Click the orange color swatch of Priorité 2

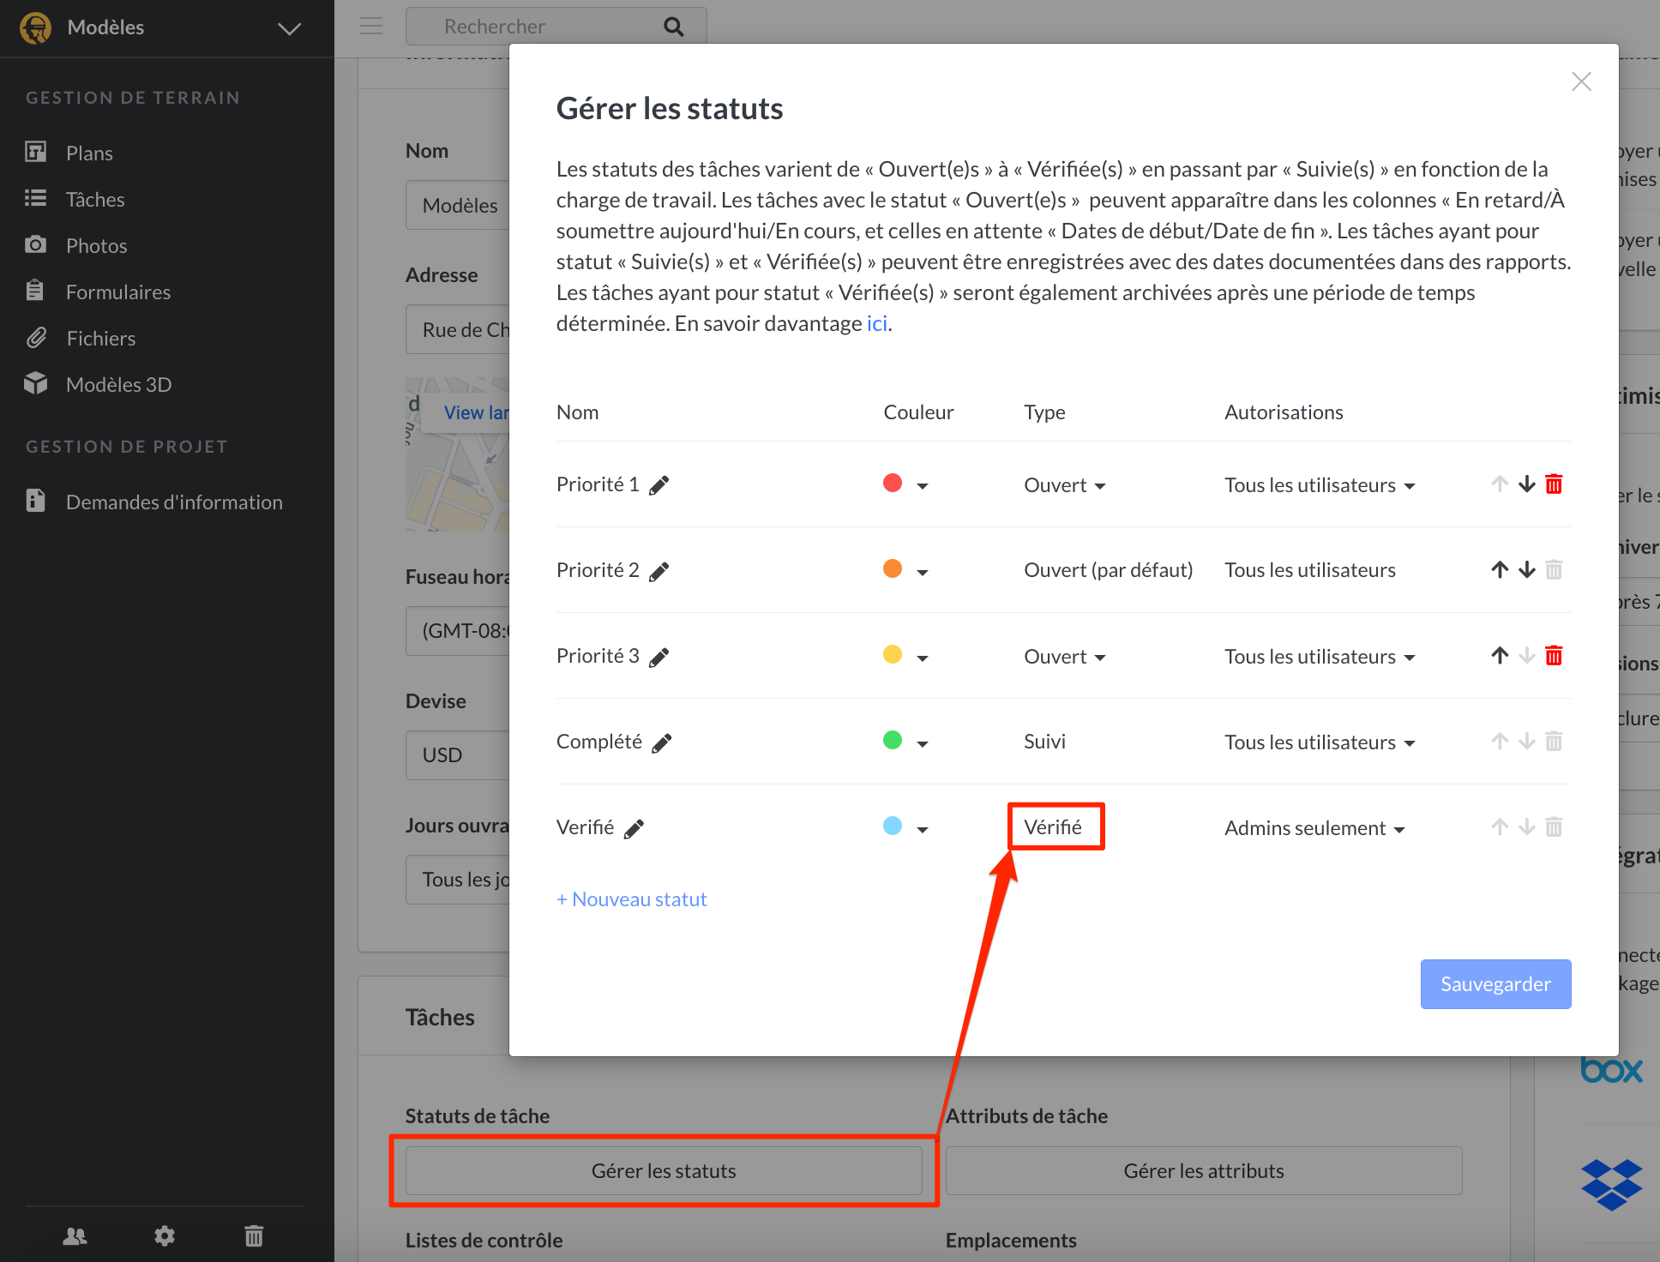click(x=893, y=568)
